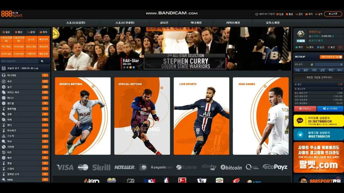Click the red power icon in account panel
The image size is (344, 193).
340,47
